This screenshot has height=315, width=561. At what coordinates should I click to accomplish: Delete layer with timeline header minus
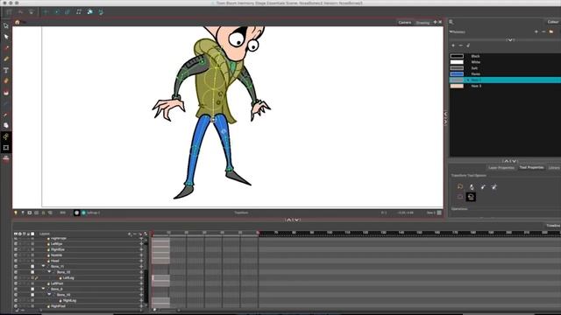134,234
